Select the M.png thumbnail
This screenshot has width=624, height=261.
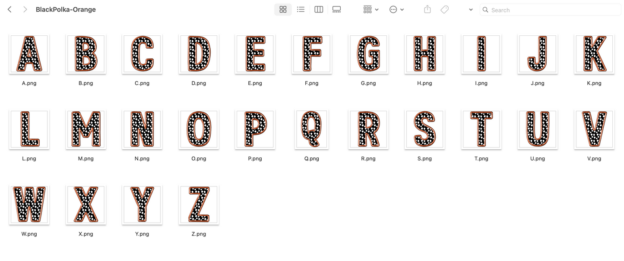pyautogui.click(x=86, y=129)
